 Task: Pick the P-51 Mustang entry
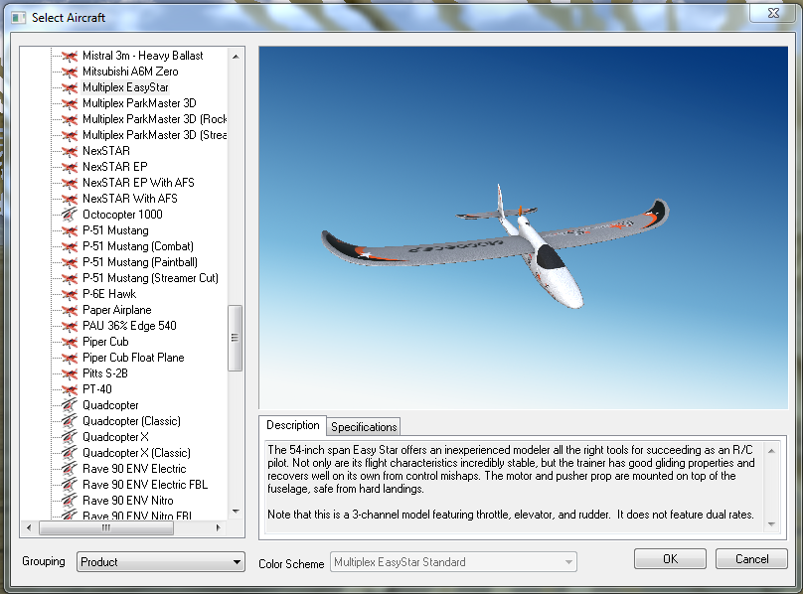pyautogui.click(x=115, y=230)
